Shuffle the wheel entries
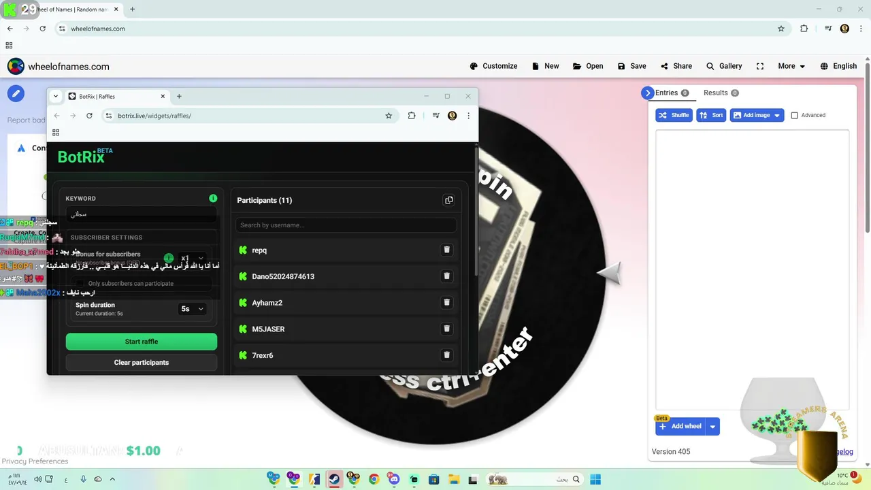 (x=674, y=115)
